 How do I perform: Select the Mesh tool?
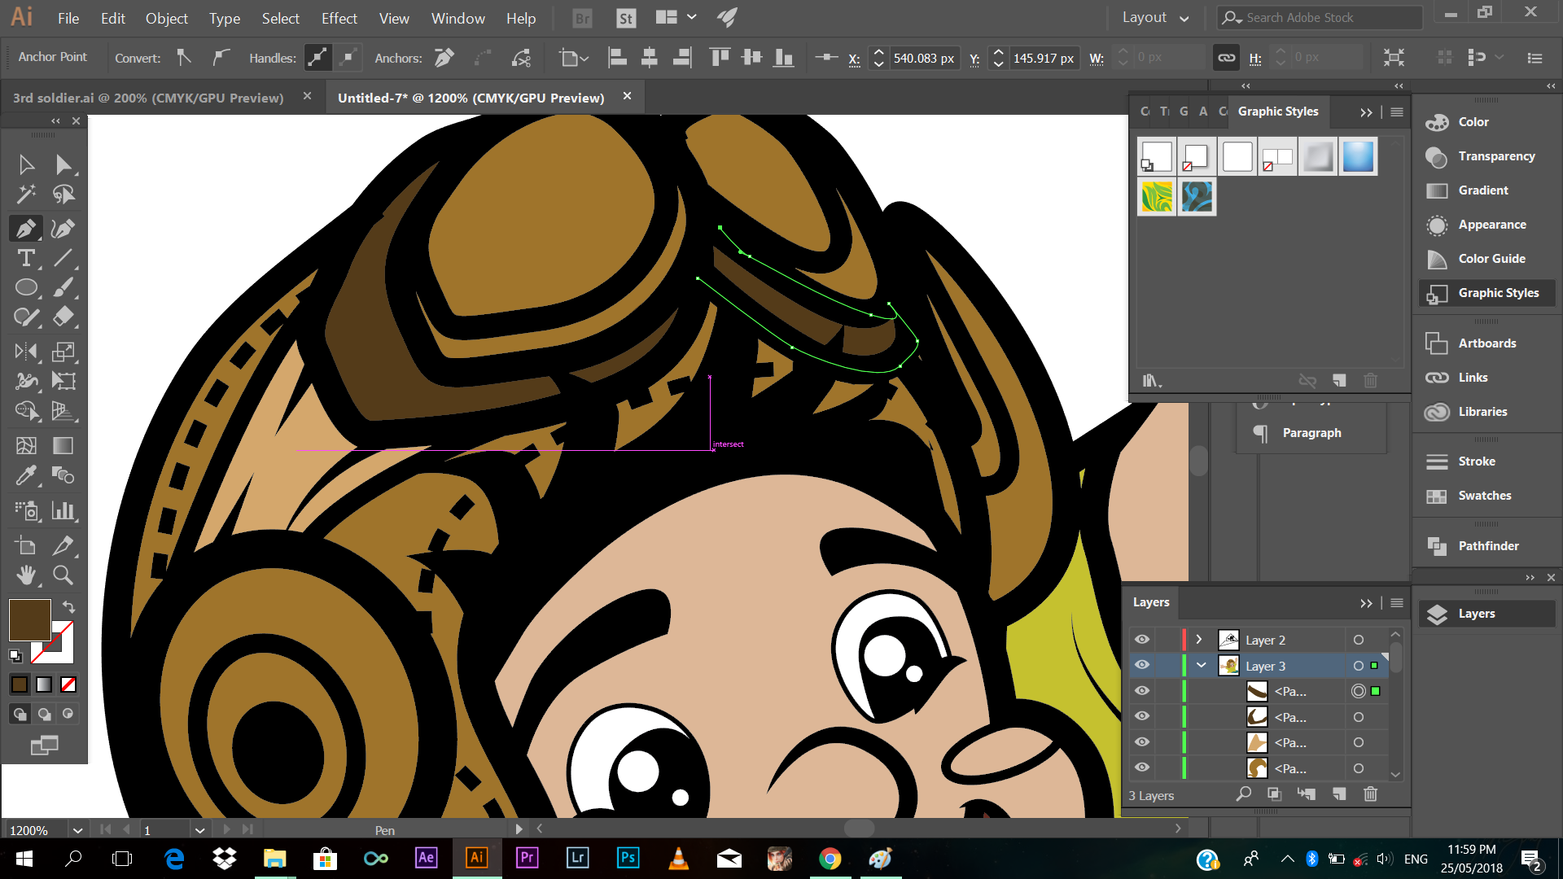pyautogui.click(x=26, y=445)
